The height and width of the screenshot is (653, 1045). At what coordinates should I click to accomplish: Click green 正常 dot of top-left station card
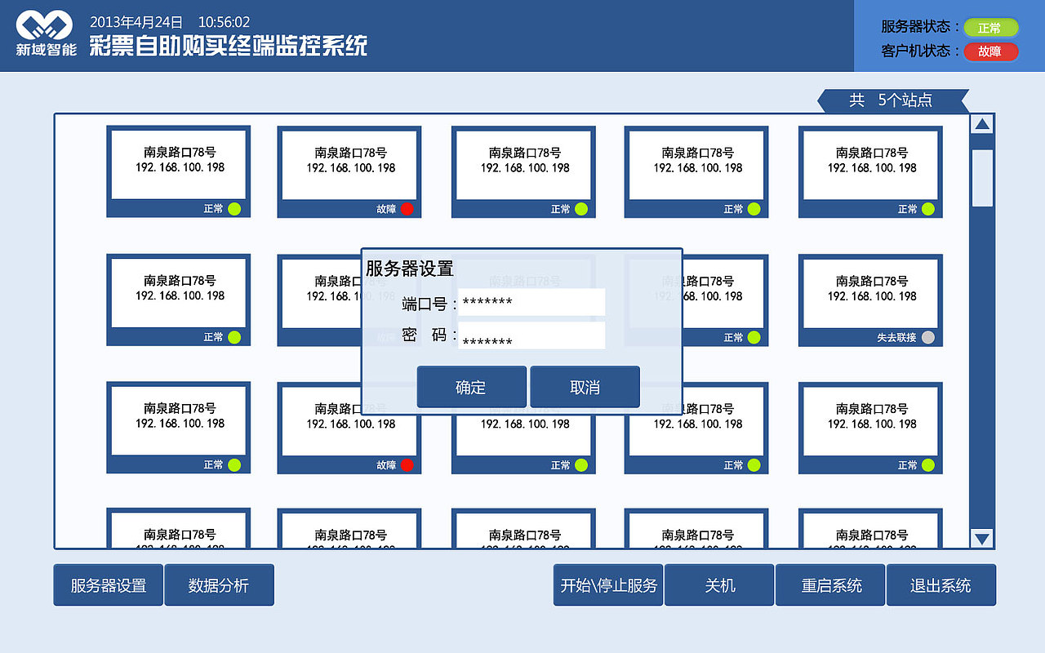pos(234,209)
